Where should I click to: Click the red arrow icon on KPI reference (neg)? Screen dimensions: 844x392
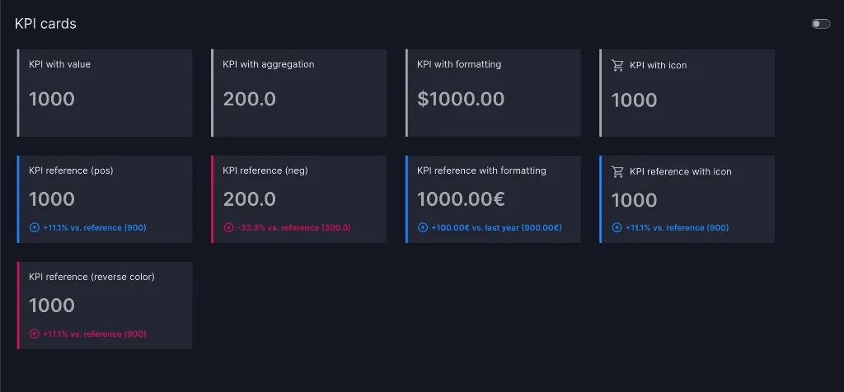(x=228, y=227)
